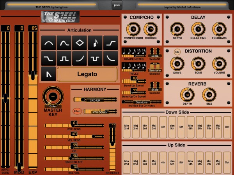Select the bell curve articulation icon
This screenshot has width=234, height=175.
(x=64, y=43)
